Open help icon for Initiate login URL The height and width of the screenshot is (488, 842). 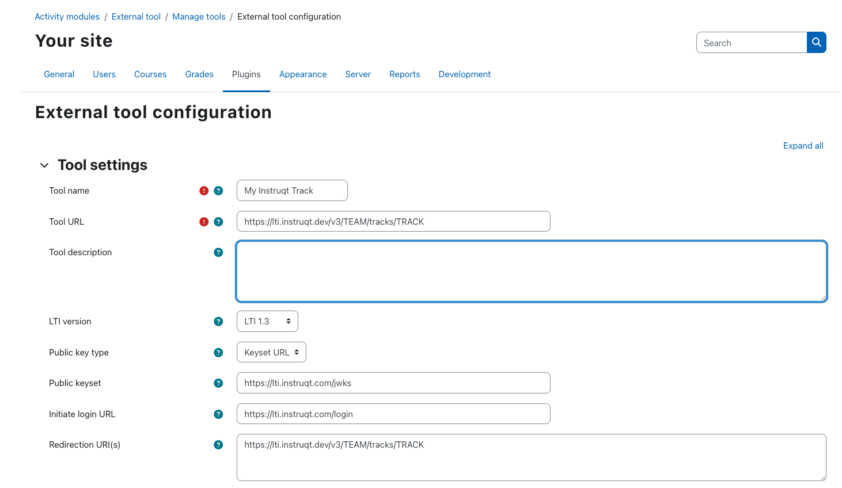click(x=218, y=414)
